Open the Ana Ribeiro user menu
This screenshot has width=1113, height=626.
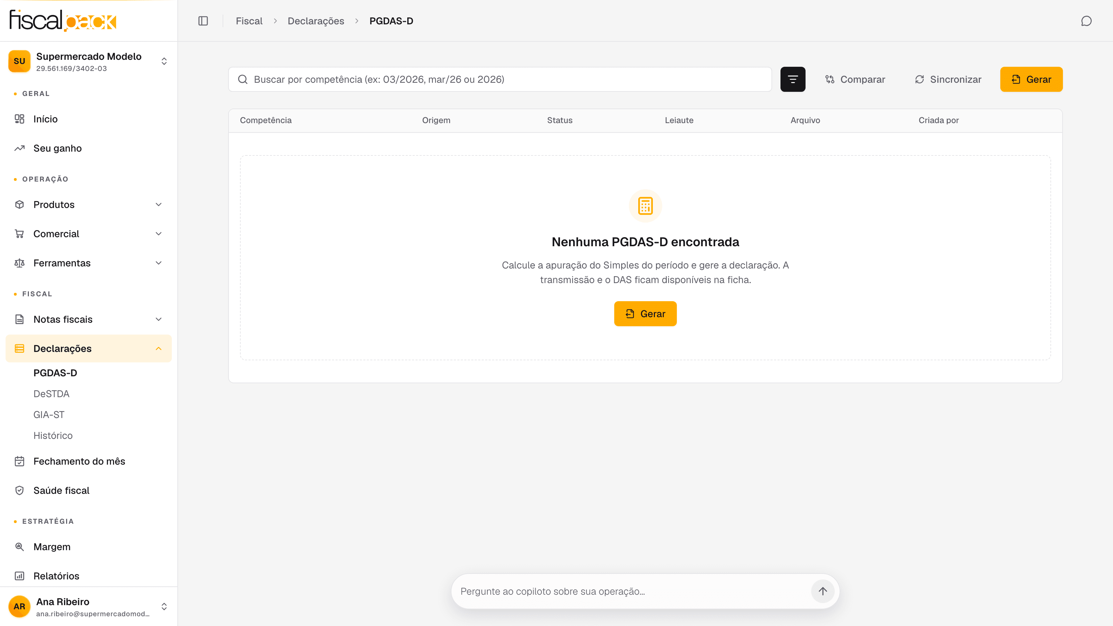click(x=89, y=607)
